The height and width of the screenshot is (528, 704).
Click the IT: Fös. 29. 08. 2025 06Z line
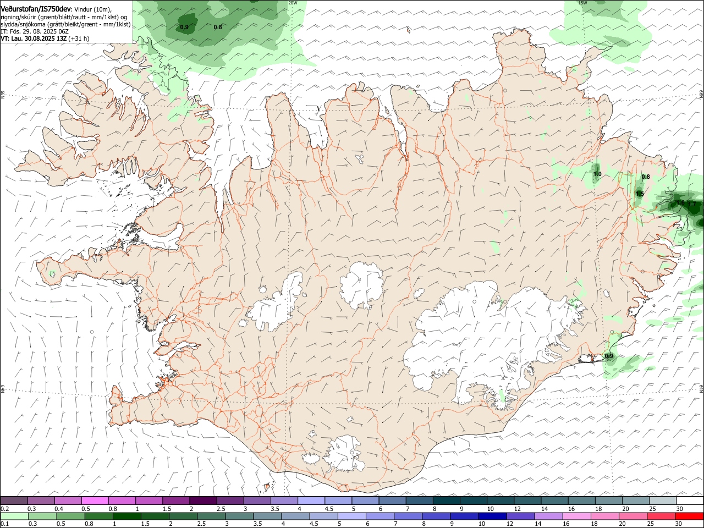35,31
